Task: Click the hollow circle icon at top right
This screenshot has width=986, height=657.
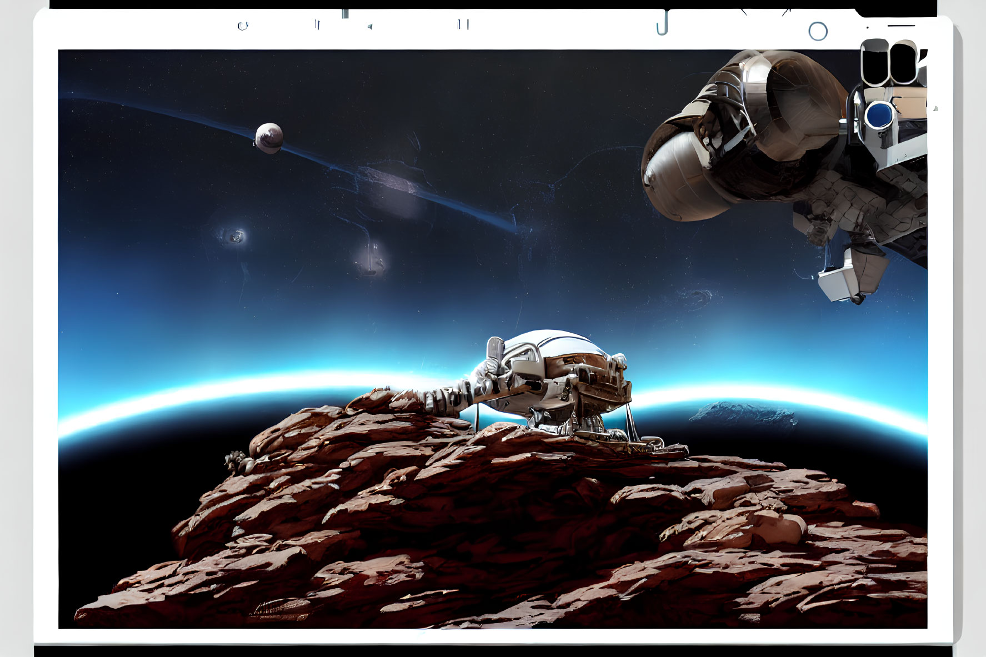Action: click(818, 32)
